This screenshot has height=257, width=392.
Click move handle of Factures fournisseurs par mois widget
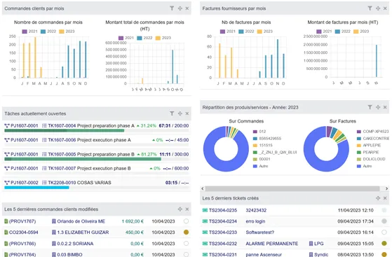[378, 8]
